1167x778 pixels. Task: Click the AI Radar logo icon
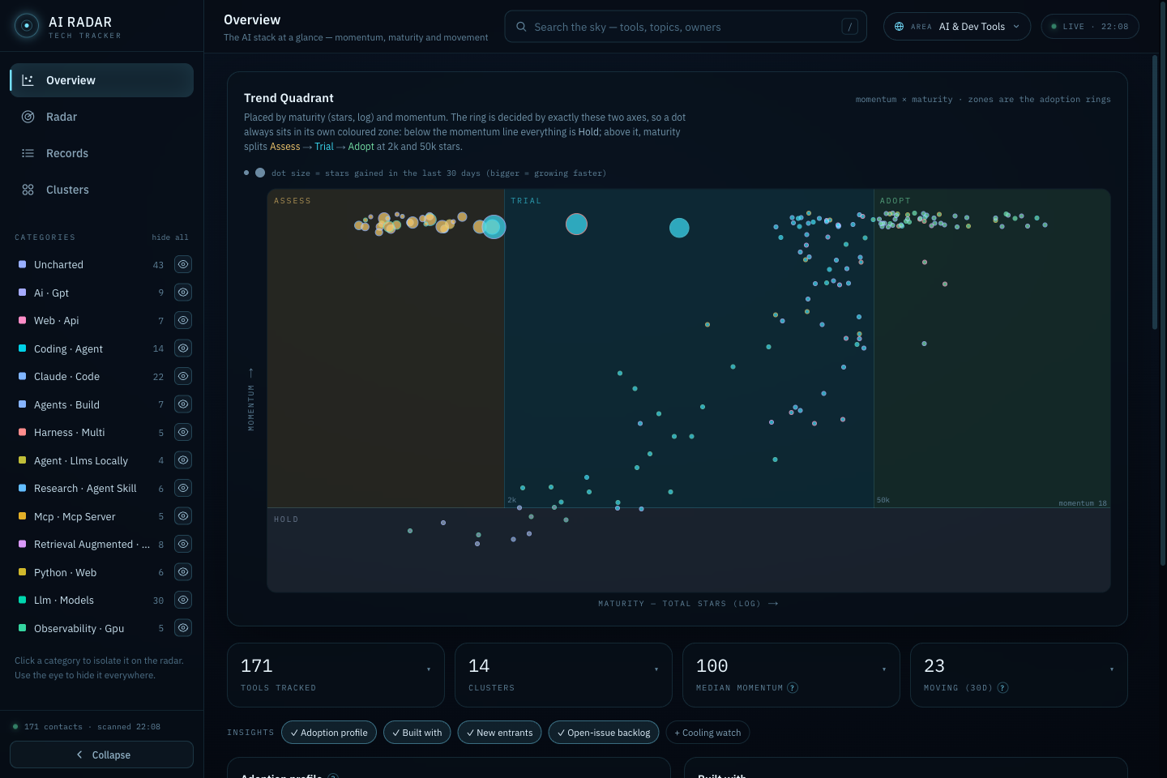coord(27,26)
